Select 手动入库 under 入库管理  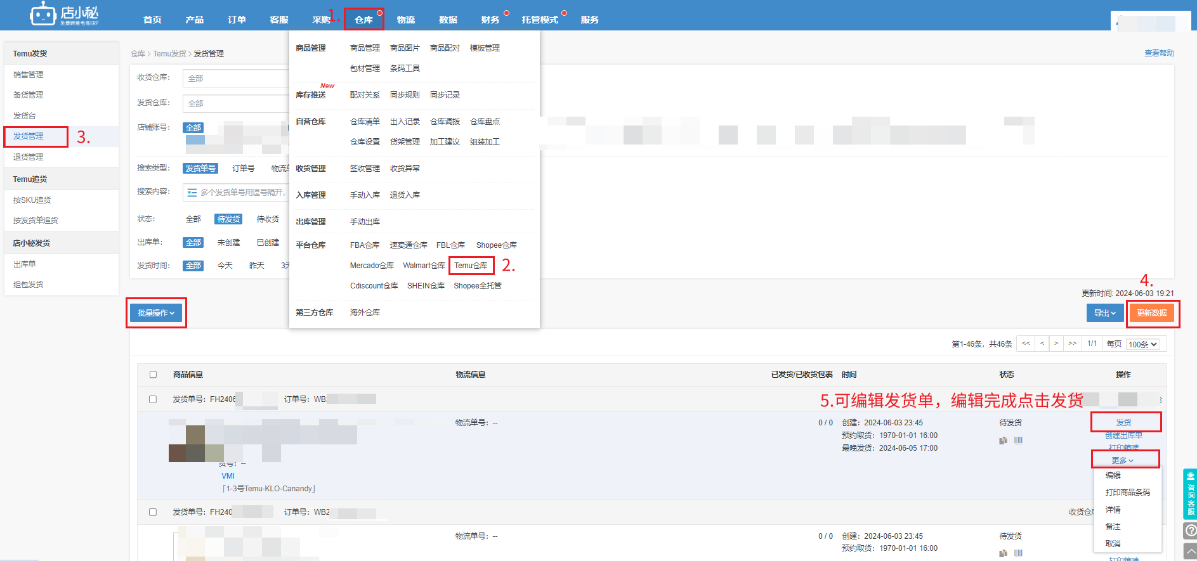tap(365, 195)
